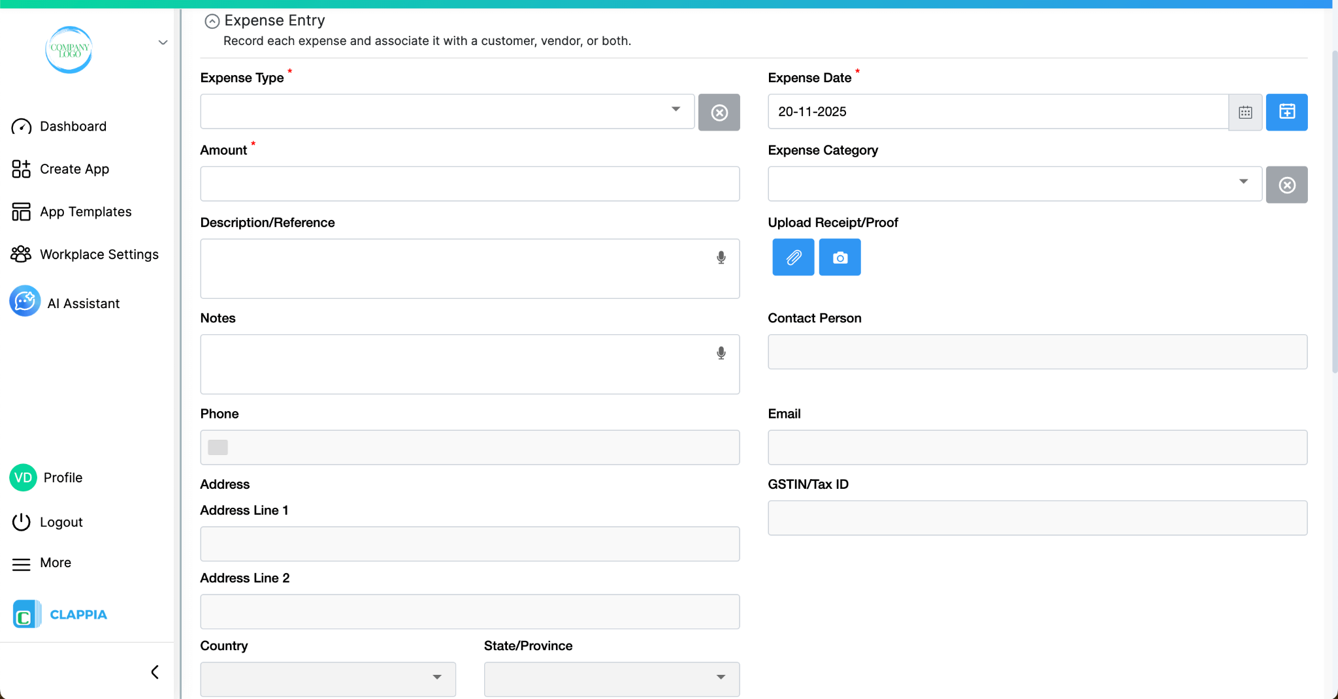Collapse the Expense Entry section
This screenshot has height=699, width=1338.
pyautogui.click(x=211, y=21)
